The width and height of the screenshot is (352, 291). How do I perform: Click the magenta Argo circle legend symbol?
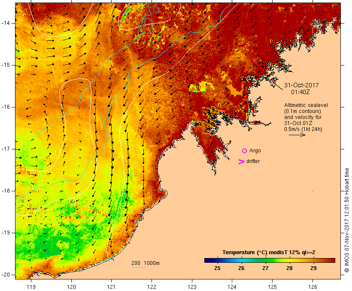tap(245, 151)
